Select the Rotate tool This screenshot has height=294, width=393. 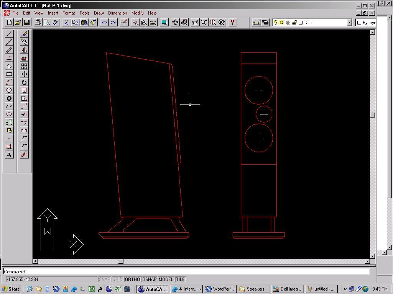(24, 82)
